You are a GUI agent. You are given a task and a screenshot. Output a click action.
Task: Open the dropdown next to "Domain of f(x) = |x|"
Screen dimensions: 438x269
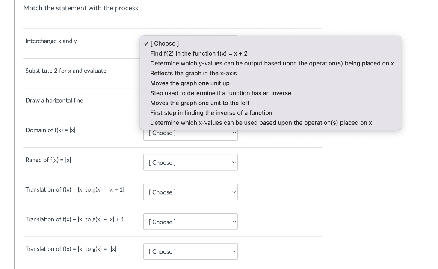pyautogui.click(x=190, y=133)
